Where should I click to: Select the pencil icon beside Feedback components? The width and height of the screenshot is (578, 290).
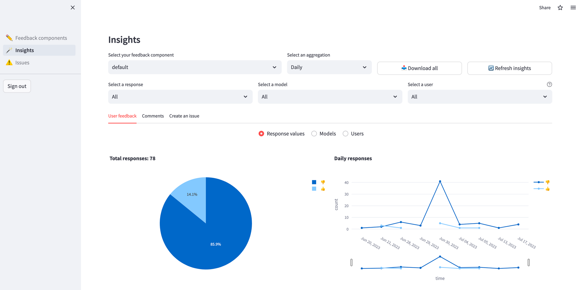pyautogui.click(x=9, y=38)
